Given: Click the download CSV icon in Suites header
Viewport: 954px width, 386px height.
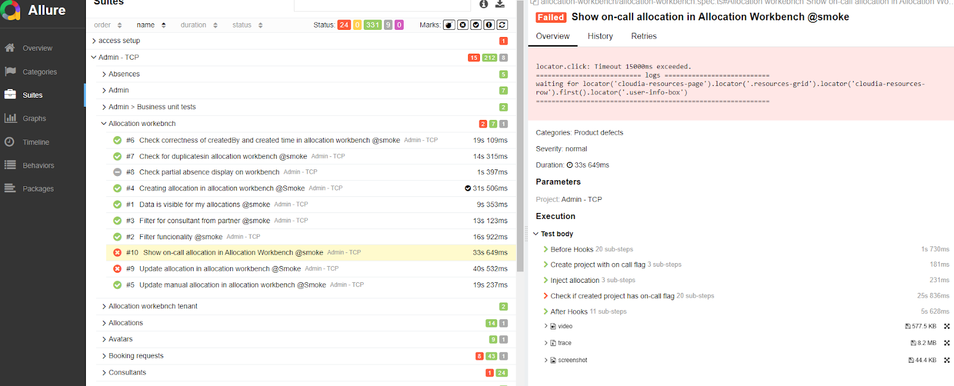Looking at the screenshot, I should click(x=500, y=4).
